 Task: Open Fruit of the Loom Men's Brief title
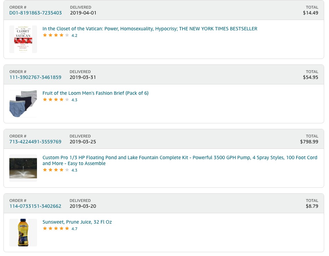click(95, 93)
